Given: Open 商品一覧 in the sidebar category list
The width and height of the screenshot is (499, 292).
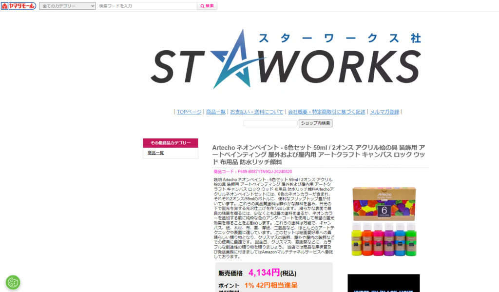Looking at the screenshot, I should click(155, 153).
